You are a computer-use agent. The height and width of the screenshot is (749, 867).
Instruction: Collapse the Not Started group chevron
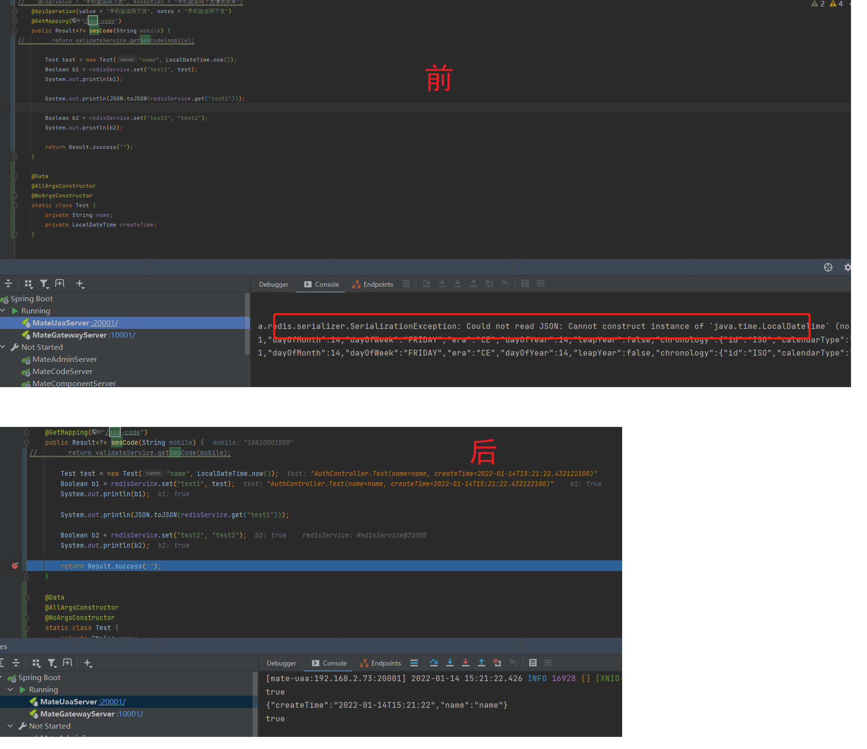pos(3,347)
